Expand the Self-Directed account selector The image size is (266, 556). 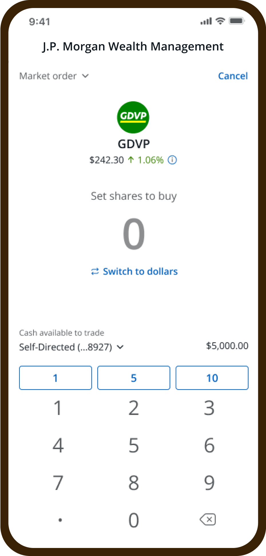[x=71, y=347]
